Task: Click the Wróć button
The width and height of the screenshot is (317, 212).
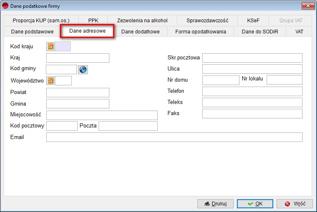Action: [x=295, y=204]
